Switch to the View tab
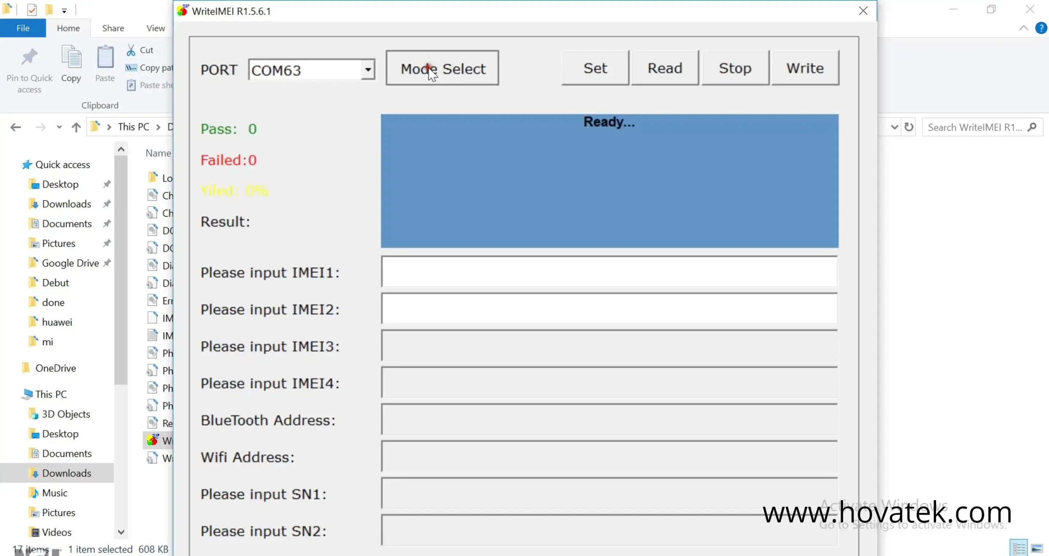Screen dimensions: 1049x556 [155, 28]
